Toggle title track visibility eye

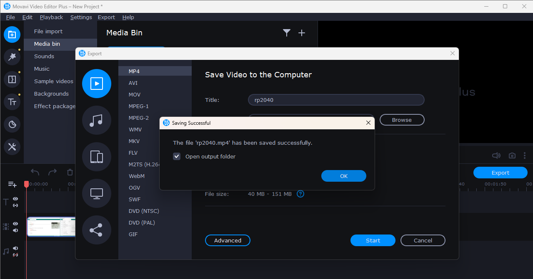click(15, 199)
